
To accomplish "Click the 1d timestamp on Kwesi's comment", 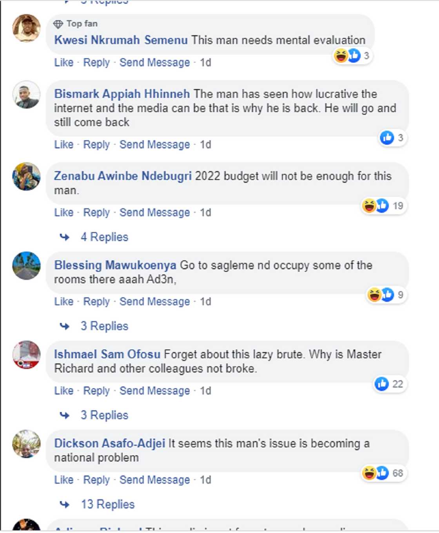I will click(205, 62).
